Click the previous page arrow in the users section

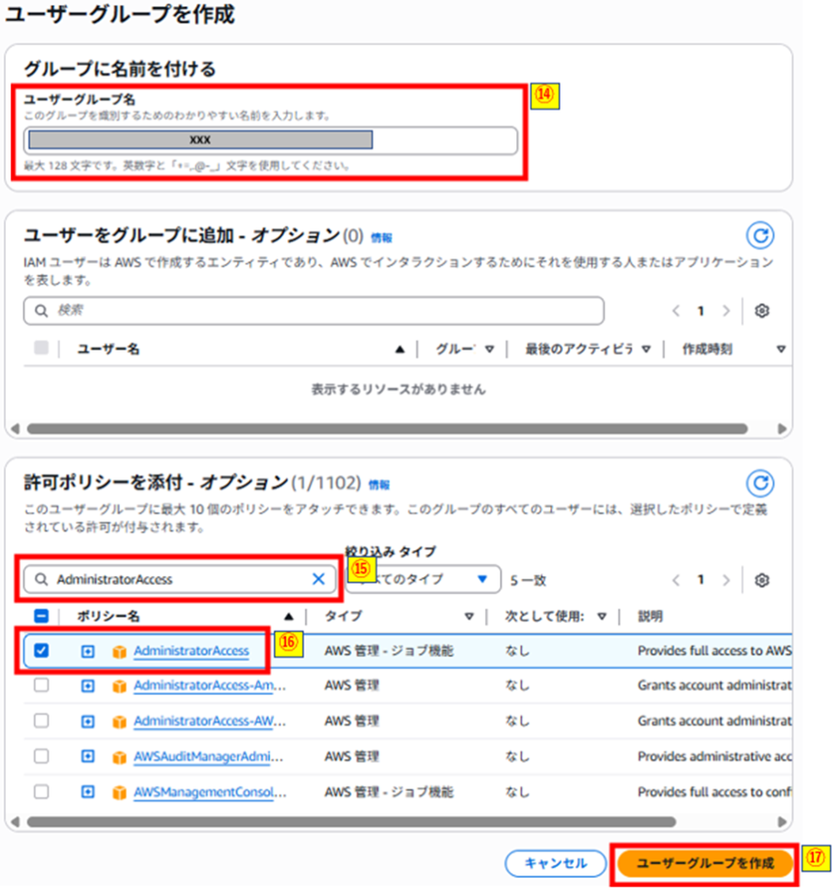pyautogui.click(x=676, y=311)
